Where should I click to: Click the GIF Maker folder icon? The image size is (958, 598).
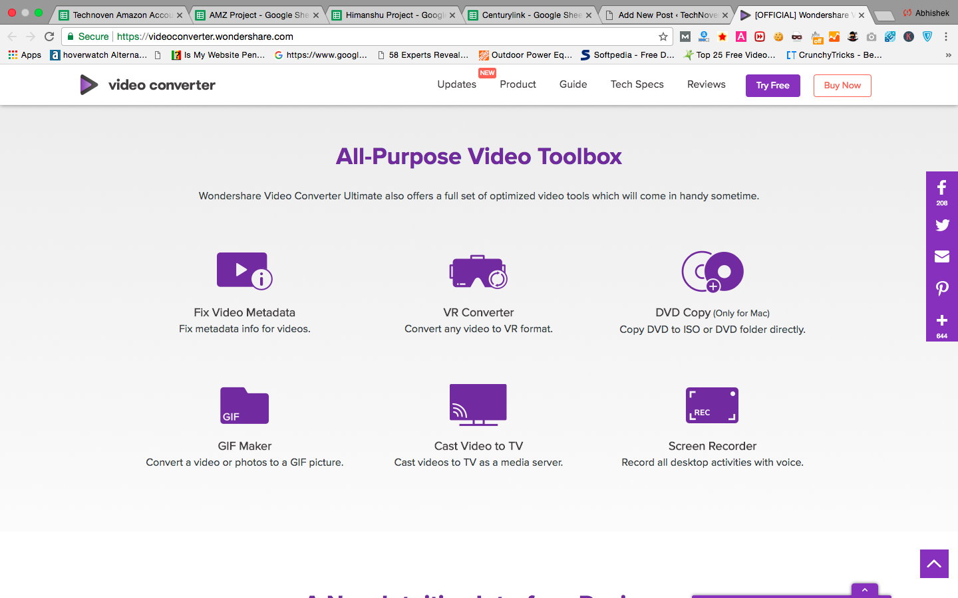244,405
